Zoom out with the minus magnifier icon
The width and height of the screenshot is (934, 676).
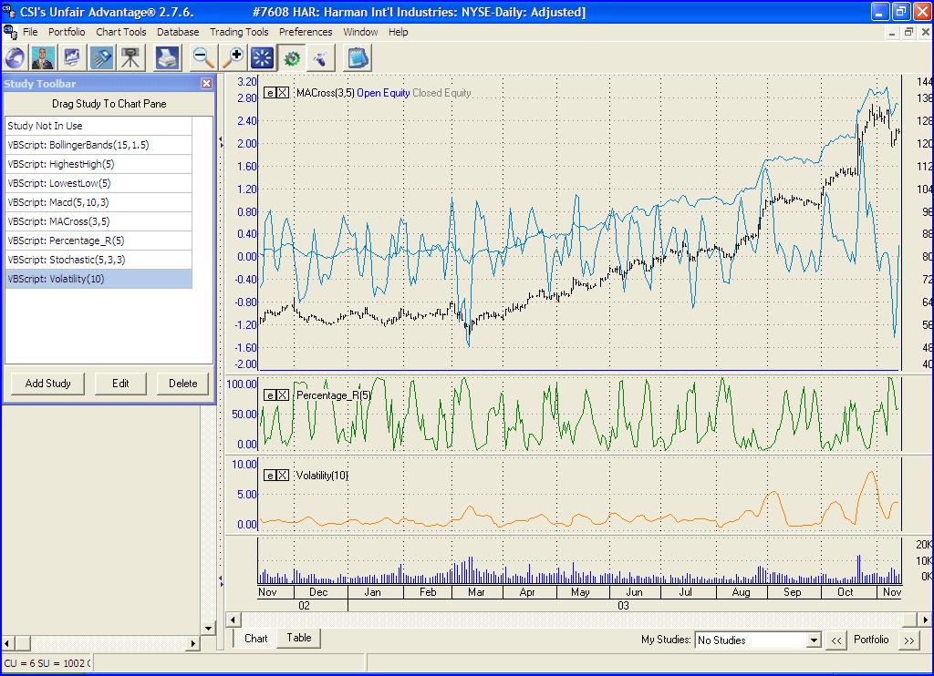tap(203, 58)
